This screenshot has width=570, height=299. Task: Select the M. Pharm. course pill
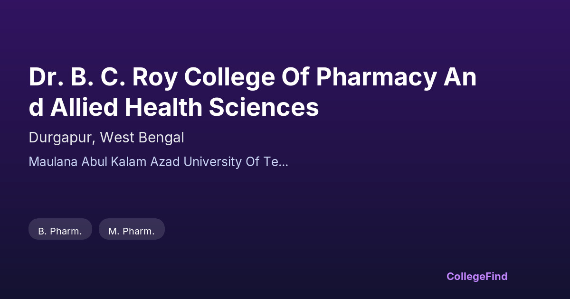pos(132,231)
